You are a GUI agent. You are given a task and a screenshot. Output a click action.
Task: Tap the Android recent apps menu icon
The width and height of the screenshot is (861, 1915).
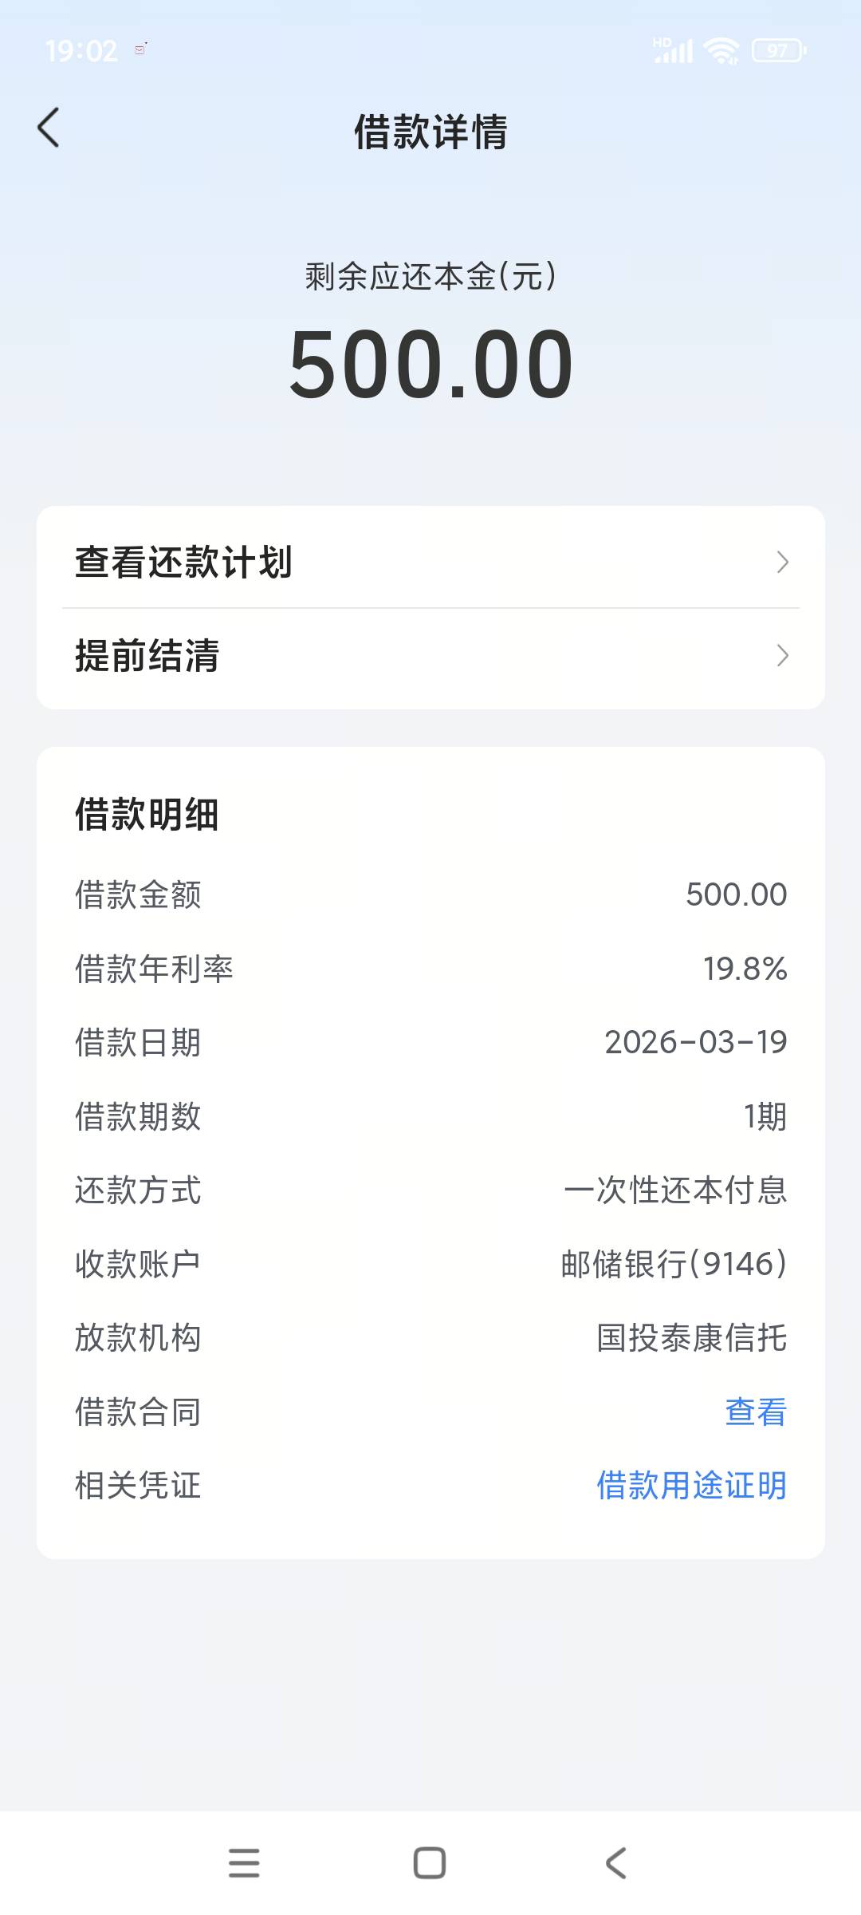[x=244, y=1863]
